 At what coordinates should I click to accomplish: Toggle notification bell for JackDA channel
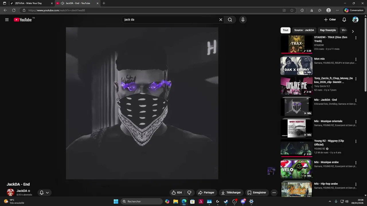pyautogui.click(x=44, y=193)
